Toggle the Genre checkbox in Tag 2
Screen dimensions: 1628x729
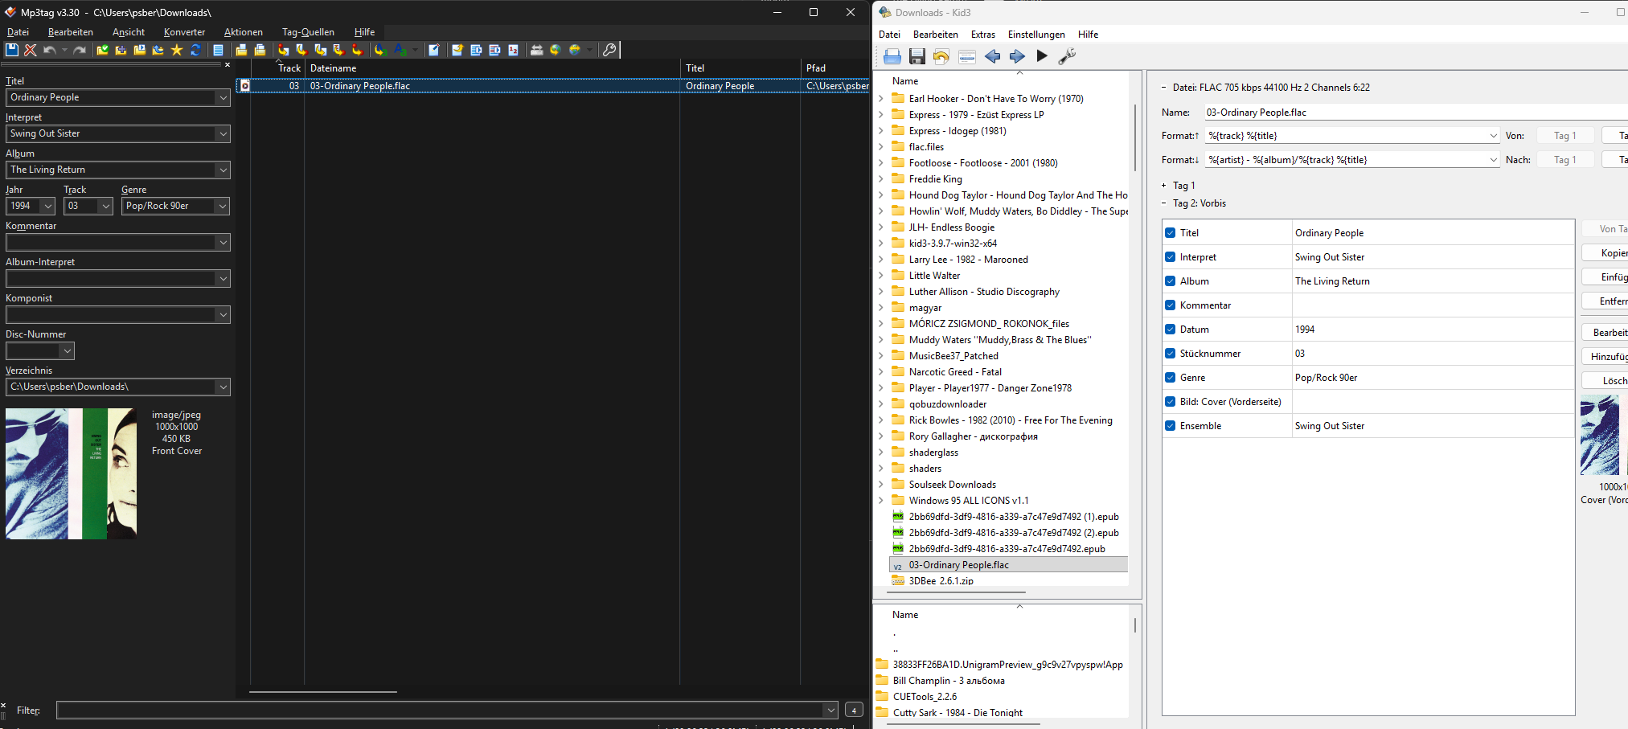point(1170,378)
